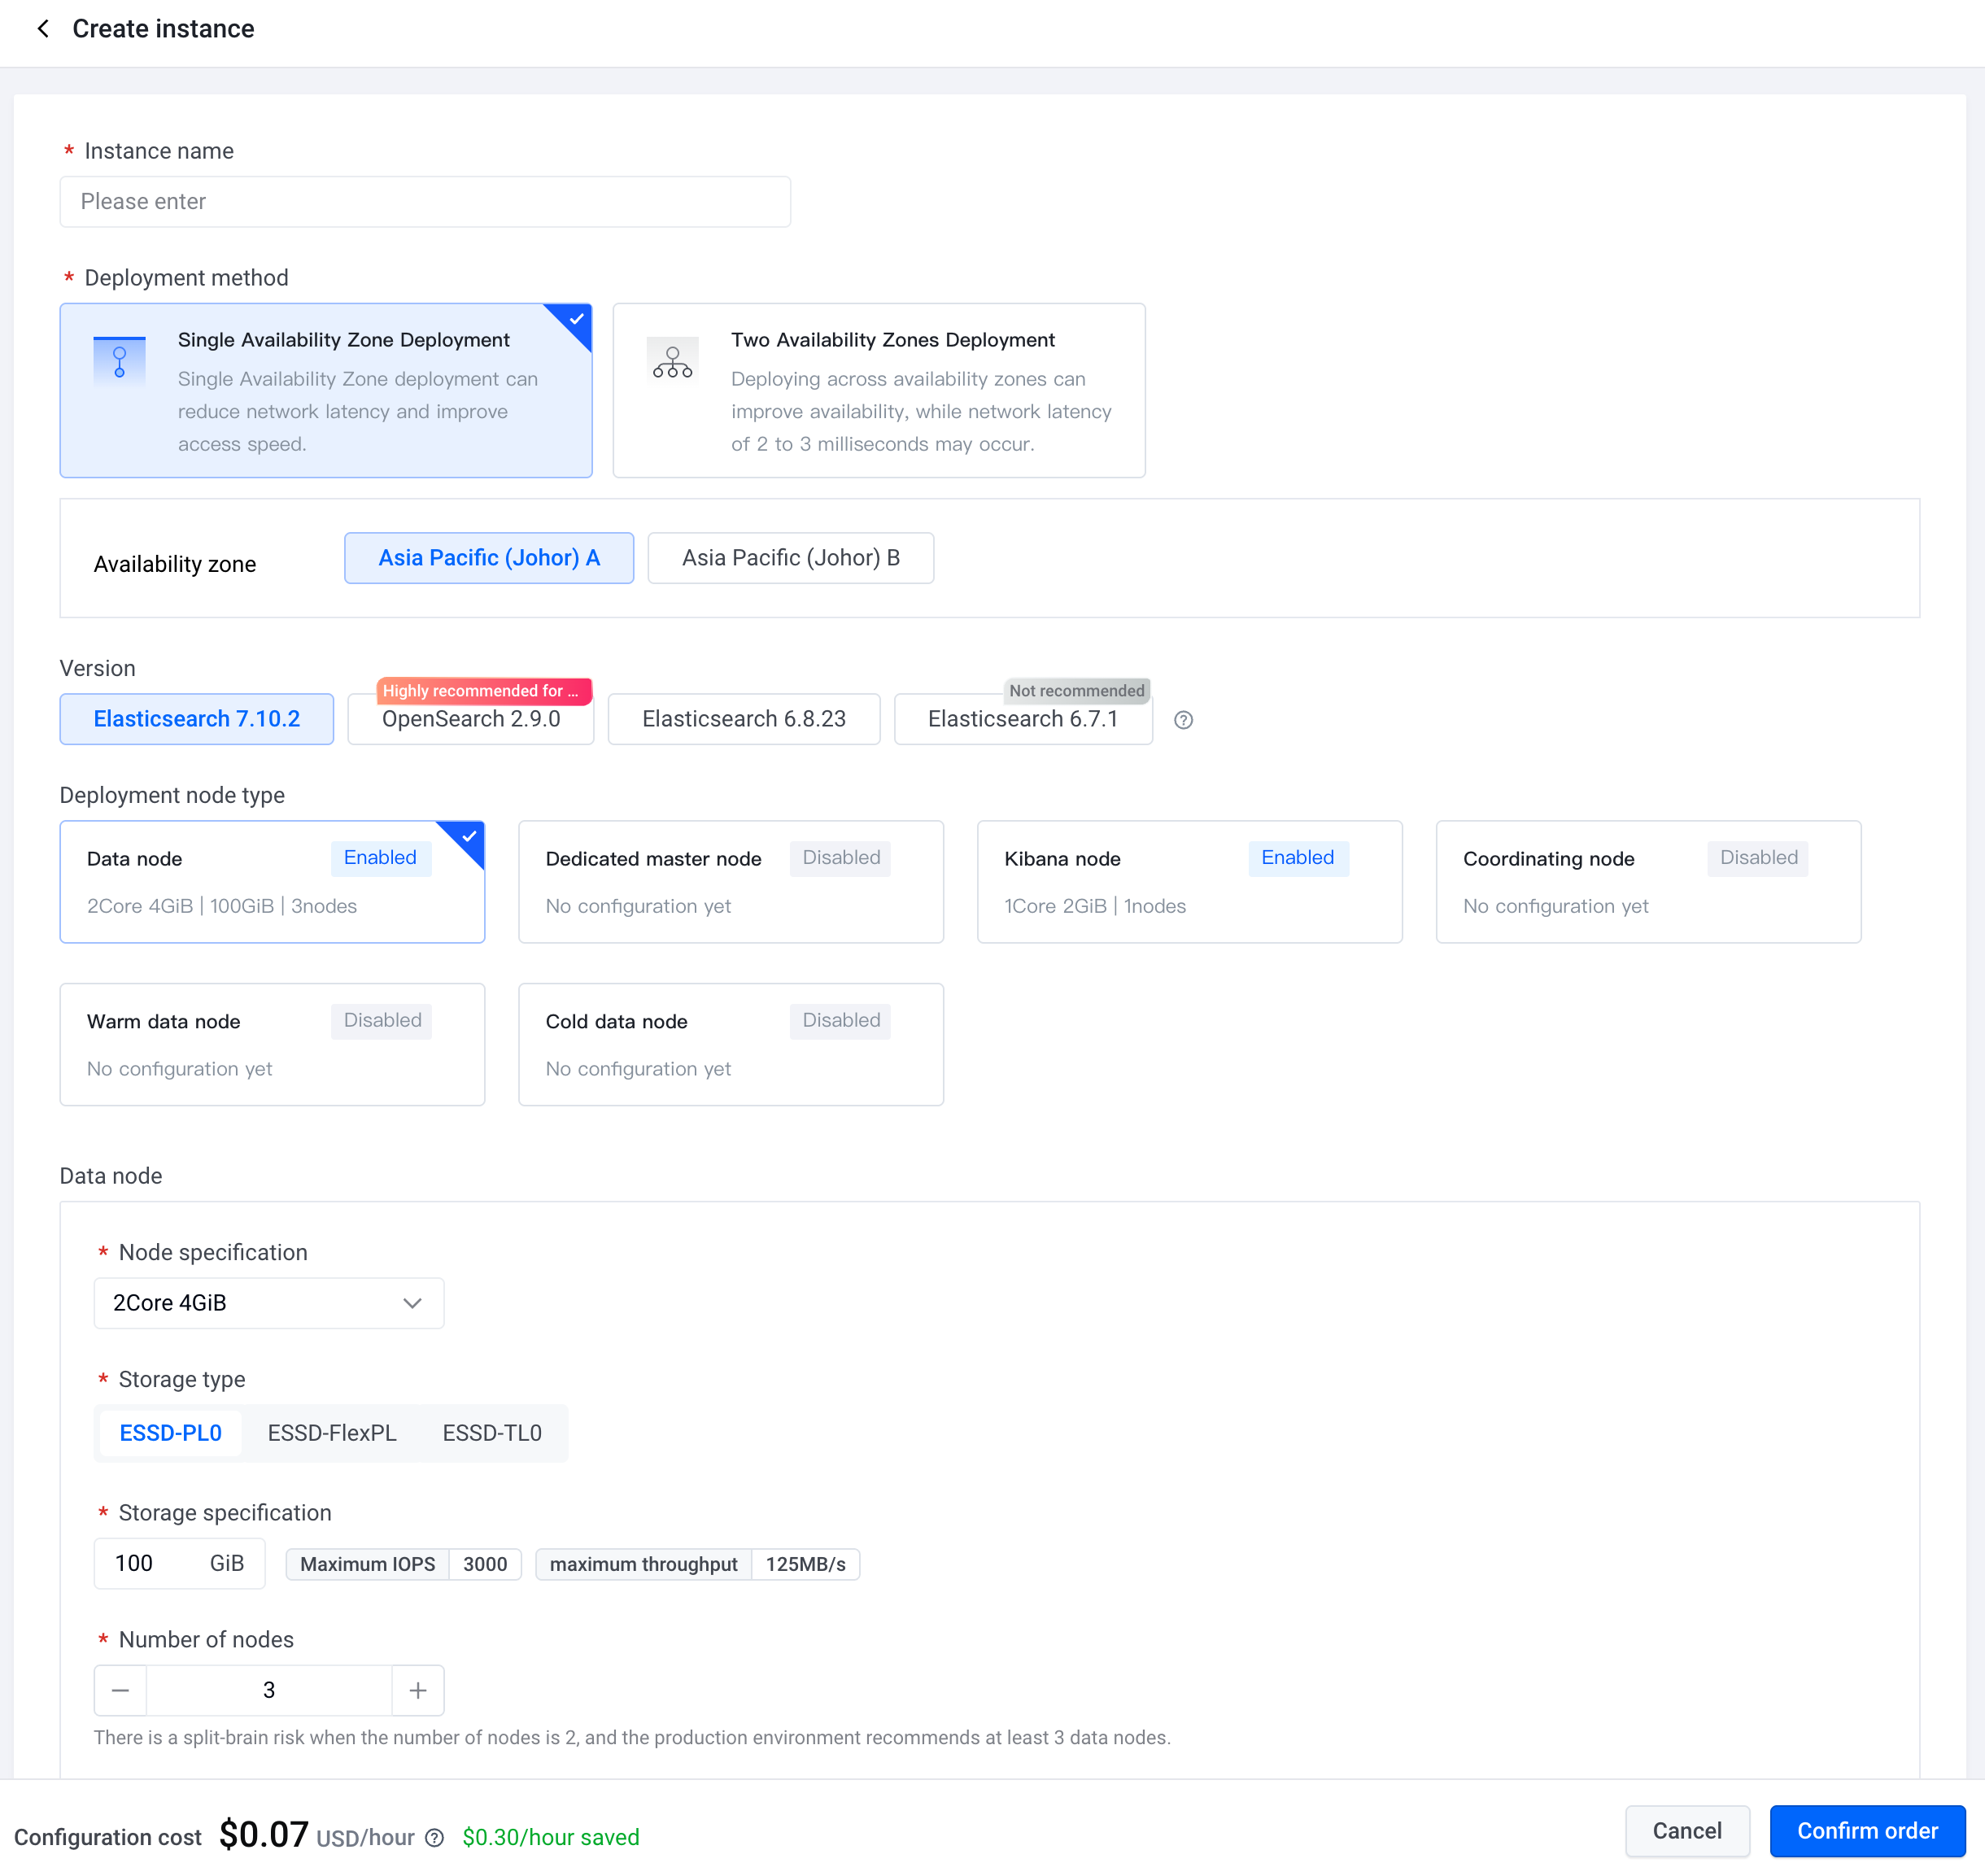The height and width of the screenshot is (1876, 1985).
Task: Click the Two Availability Zones deployment icon
Action: pyautogui.click(x=672, y=361)
